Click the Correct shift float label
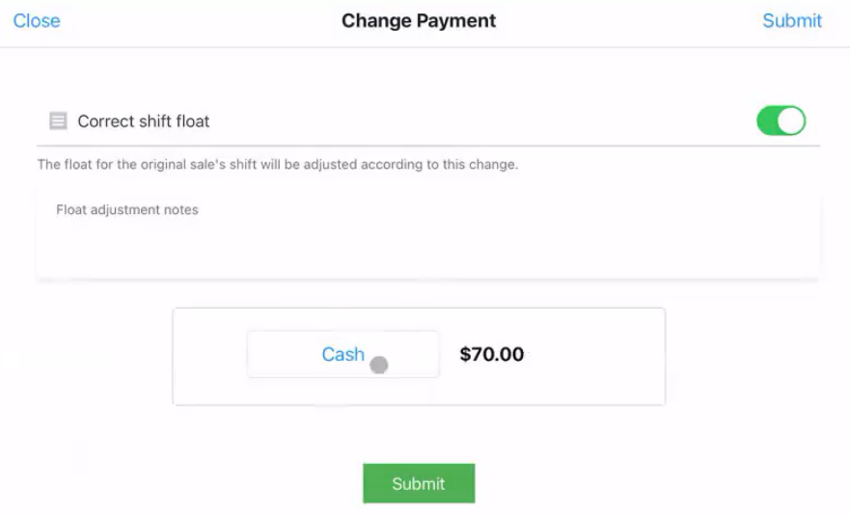The height and width of the screenshot is (516, 850). [144, 122]
